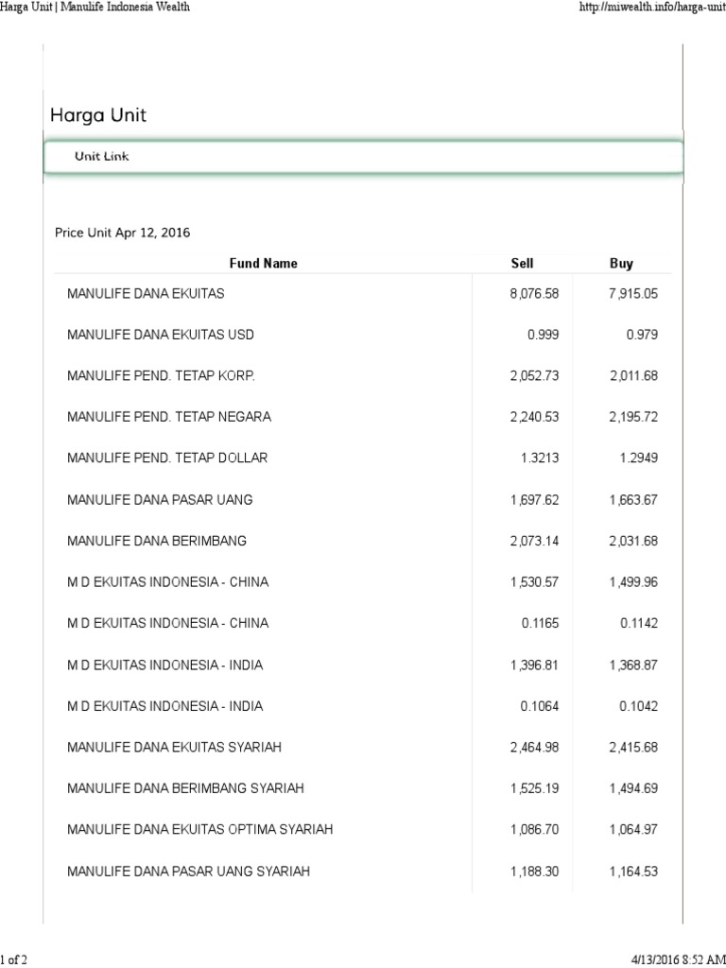Click the buy price 1,164.53
726x968 pixels.
pos(633,871)
